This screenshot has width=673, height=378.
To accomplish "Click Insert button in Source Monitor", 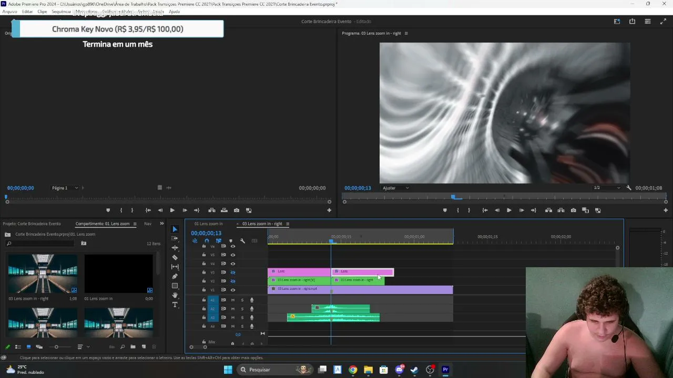I will tap(212, 210).
